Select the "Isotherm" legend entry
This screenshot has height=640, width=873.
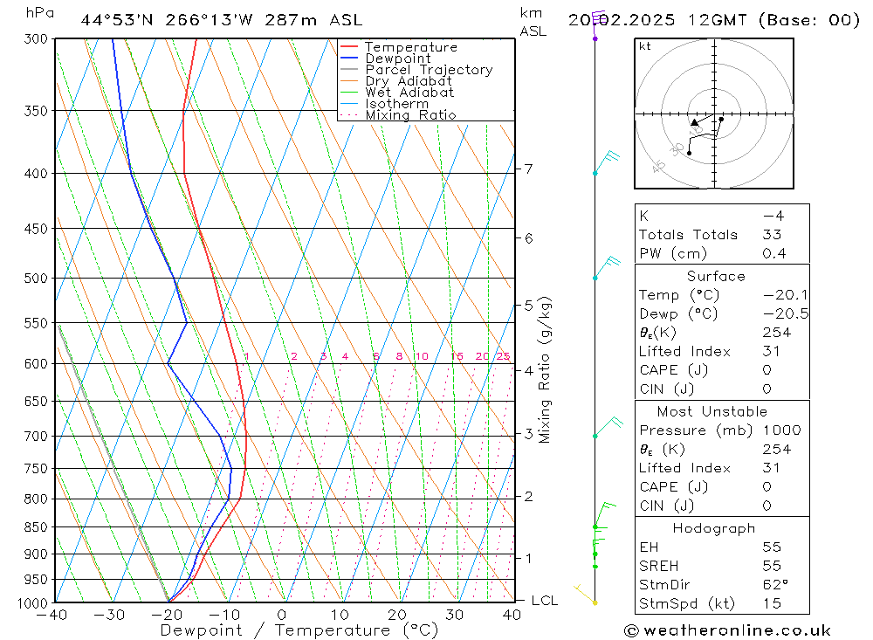tap(397, 104)
